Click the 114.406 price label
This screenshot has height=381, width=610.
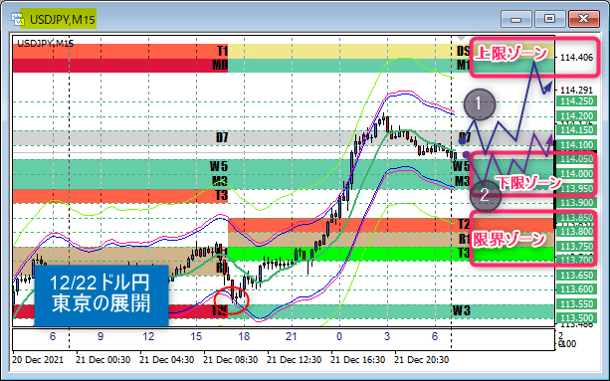point(576,58)
